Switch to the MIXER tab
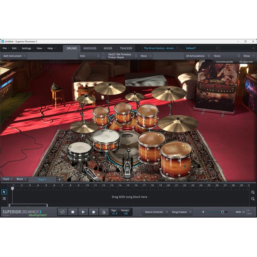 [108, 48]
